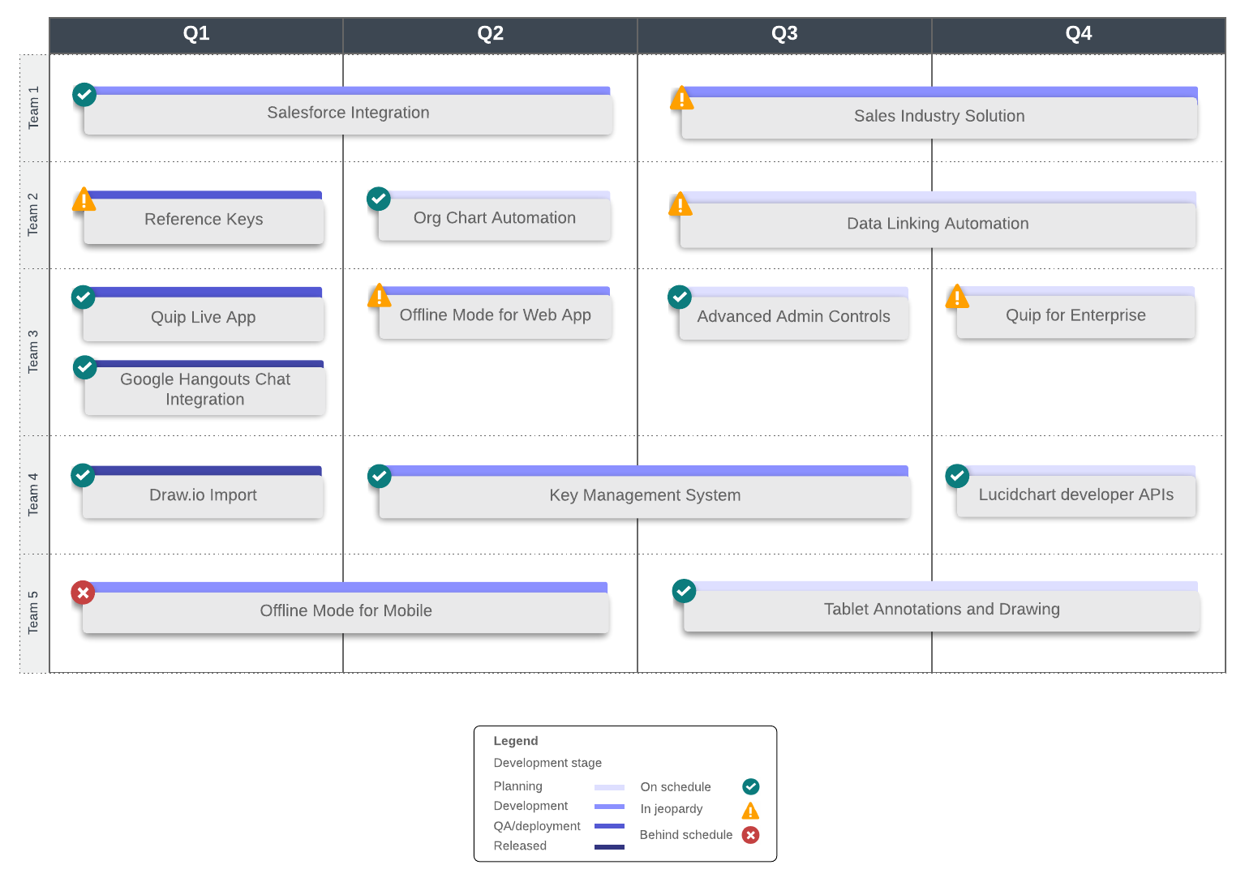The height and width of the screenshot is (882, 1245).
Task: Click the In jeopardy legend warning icon
Action: pyautogui.click(x=751, y=811)
